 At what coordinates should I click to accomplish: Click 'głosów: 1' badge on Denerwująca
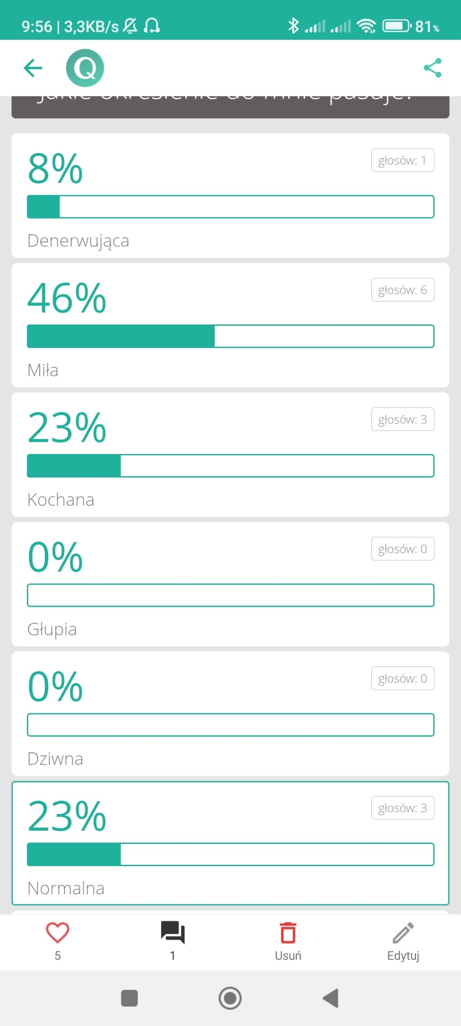pos(403,160)
